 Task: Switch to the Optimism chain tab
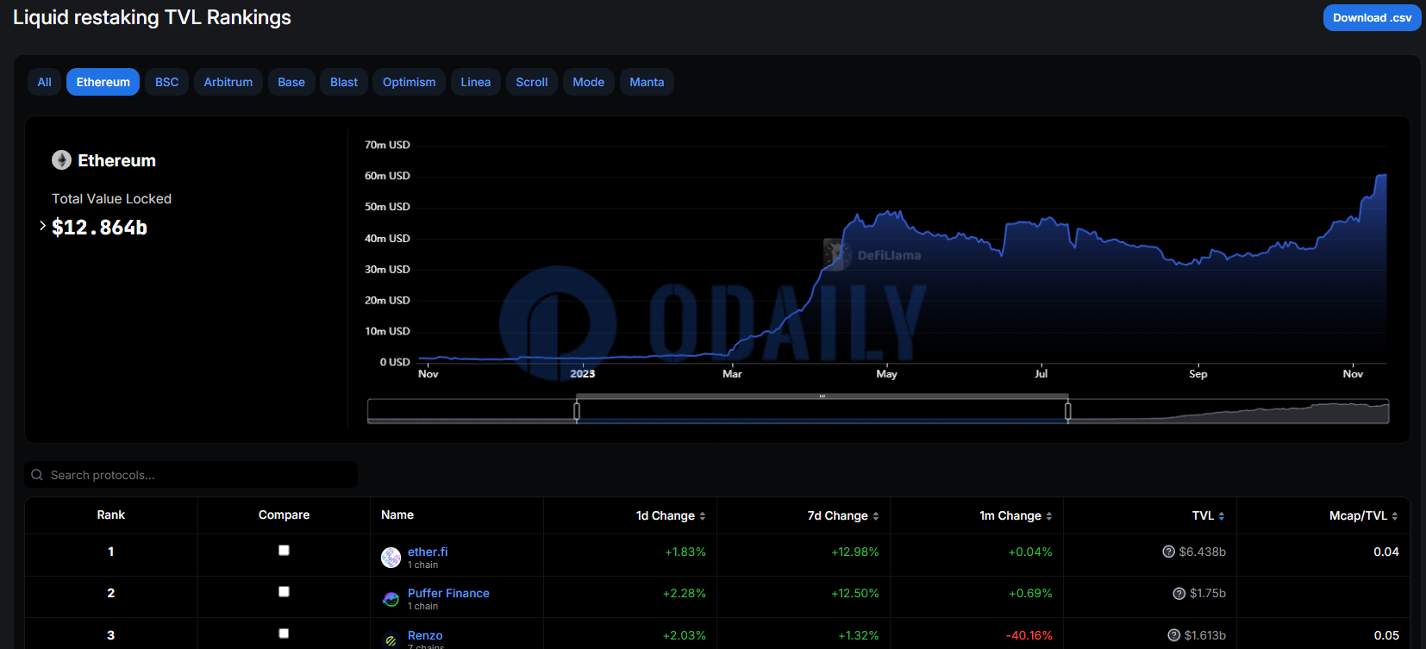pos(409,82)
